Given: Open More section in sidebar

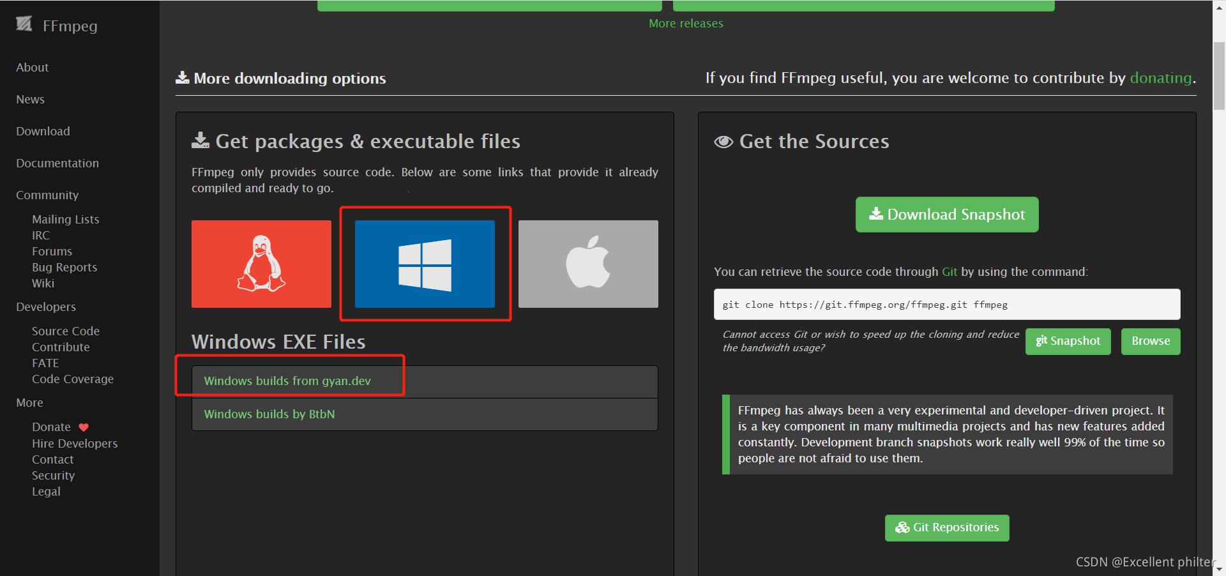Looking at the screenshot, I should click(x=29, y=402).
